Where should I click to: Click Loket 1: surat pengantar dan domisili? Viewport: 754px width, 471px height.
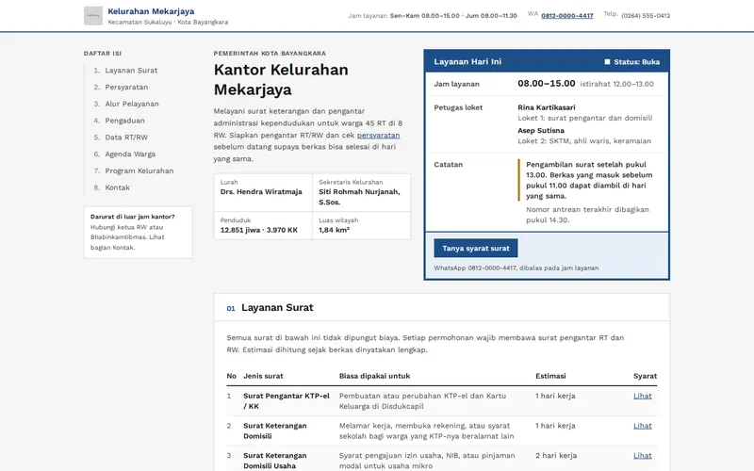[x=584, y=118]
